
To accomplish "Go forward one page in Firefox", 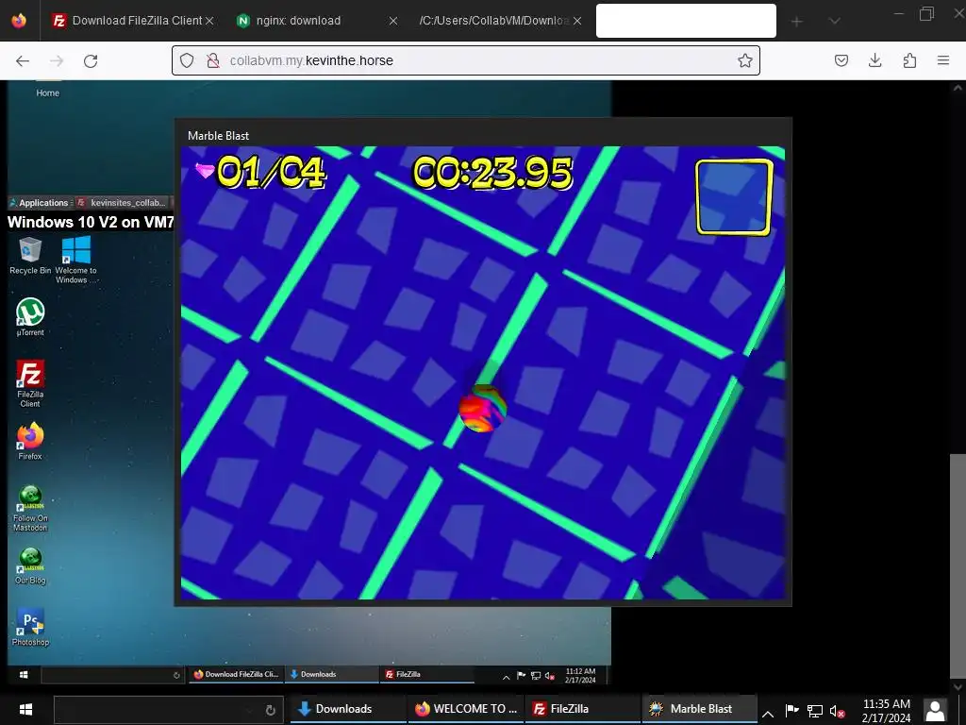I will pos(57,60).
